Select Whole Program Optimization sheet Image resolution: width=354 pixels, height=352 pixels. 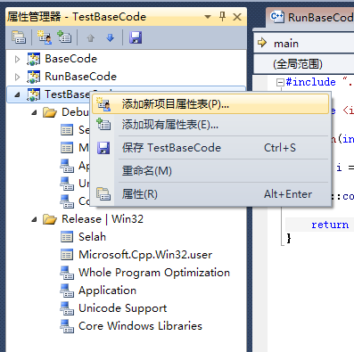coord(154,273)
